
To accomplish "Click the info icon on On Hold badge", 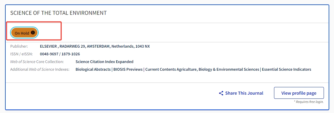I will tap(33, 33).
